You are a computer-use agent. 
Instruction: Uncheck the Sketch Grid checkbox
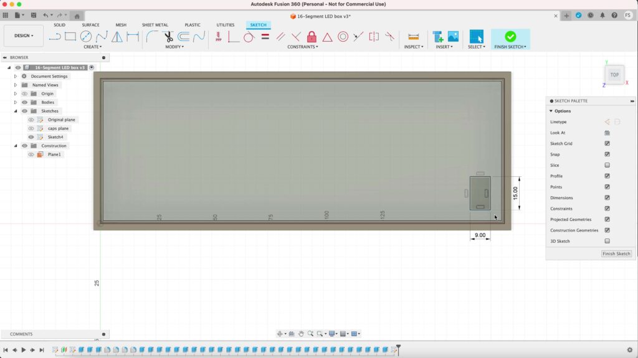pyautogui.click(x=607, y=144)
